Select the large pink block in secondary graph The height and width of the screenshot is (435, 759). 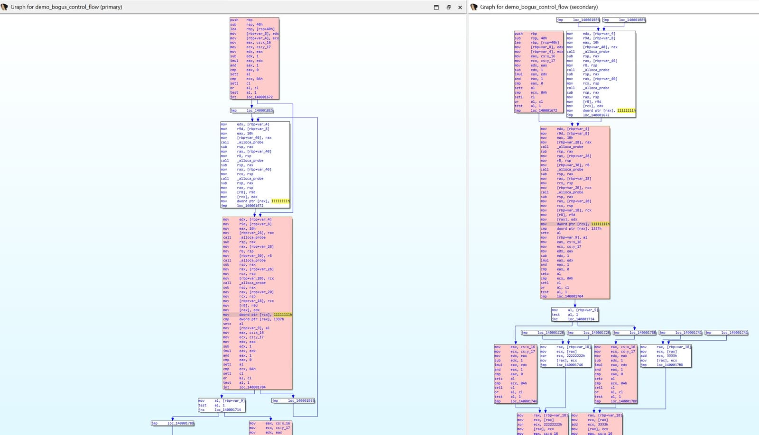[575, 212]
